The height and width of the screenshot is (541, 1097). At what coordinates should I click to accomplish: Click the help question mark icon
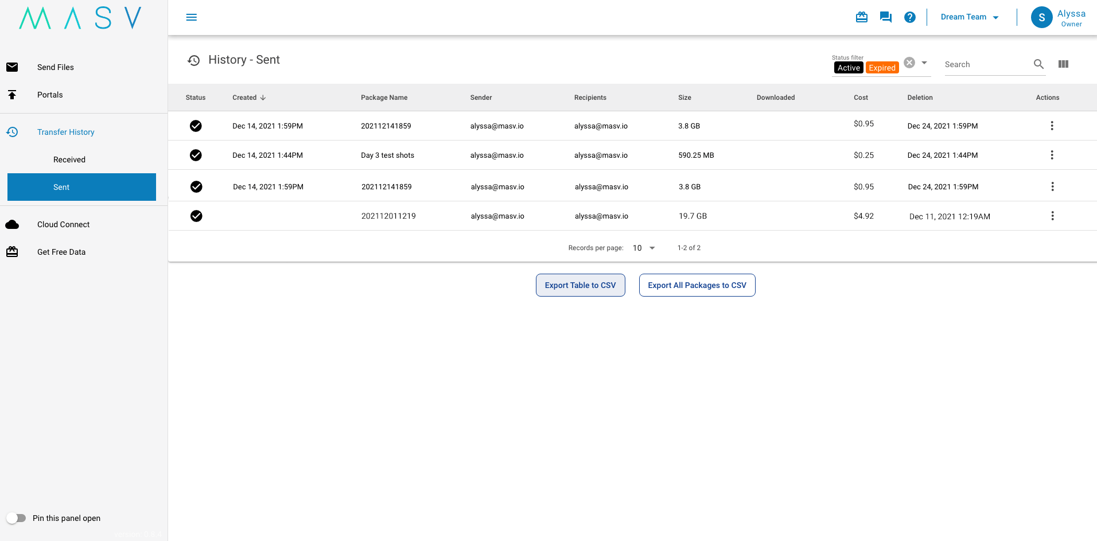910,17
